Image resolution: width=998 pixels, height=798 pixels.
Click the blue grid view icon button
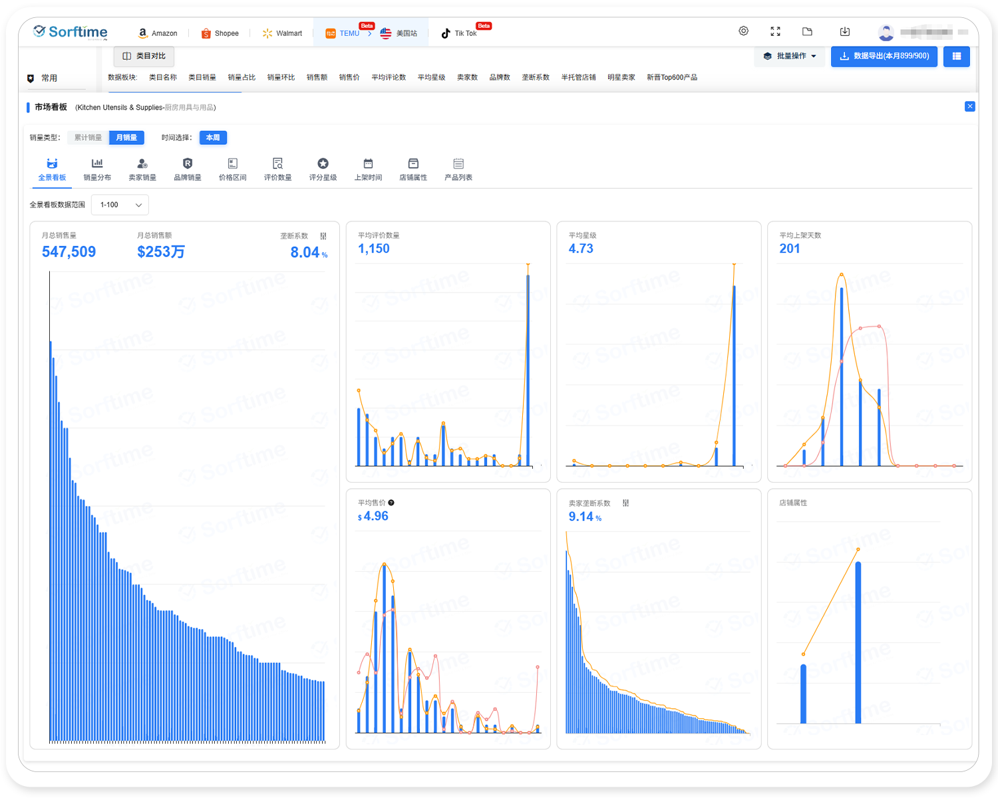click(x=956, y=57)
